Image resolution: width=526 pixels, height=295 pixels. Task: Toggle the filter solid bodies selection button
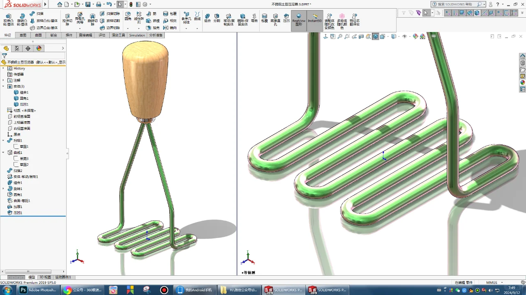click(477, 13)
